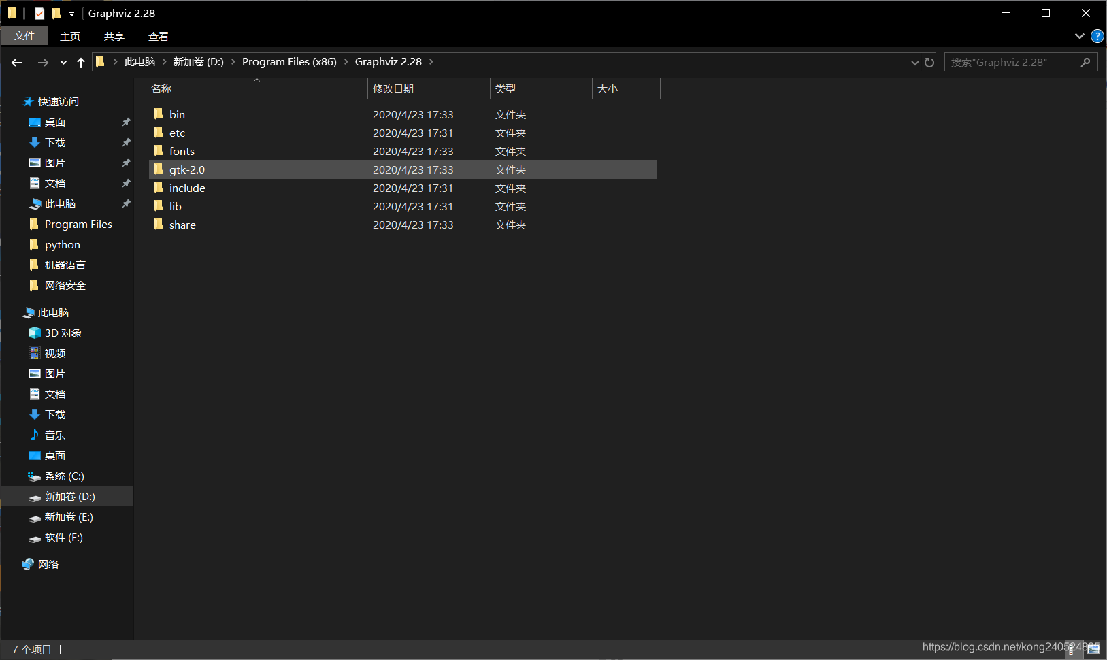Open Program Files in quick access
The height and width of the screenshot is (660, 1107).
pos(78,224)
